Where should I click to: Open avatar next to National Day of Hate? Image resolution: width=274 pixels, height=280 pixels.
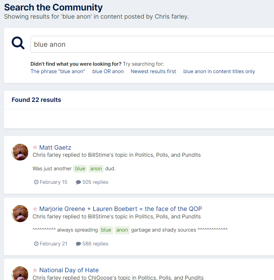click(x=20, y=273)
